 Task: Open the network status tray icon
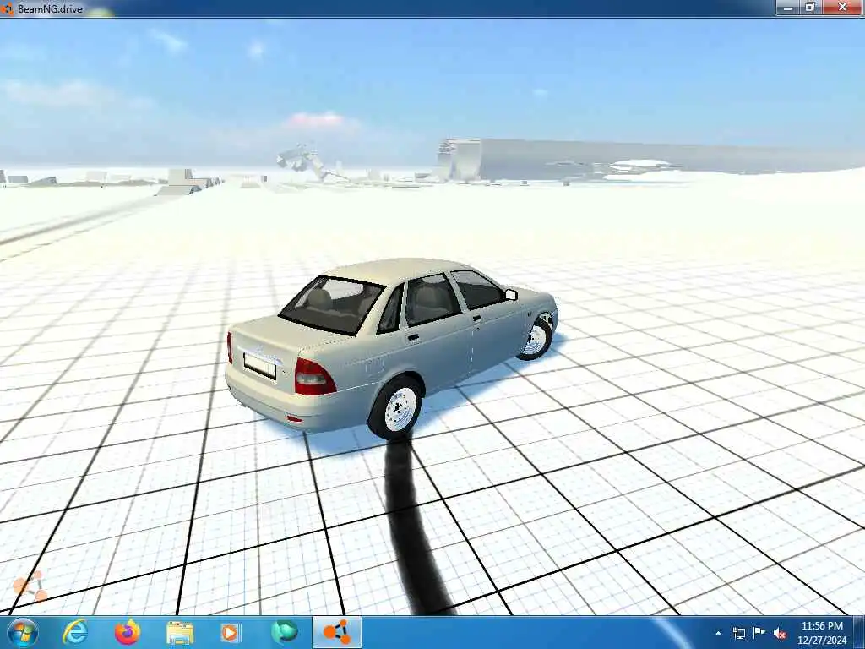pyautogui.click(x=739, y=633)
